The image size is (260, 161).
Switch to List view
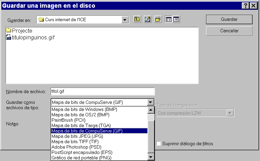coord(169,19)
